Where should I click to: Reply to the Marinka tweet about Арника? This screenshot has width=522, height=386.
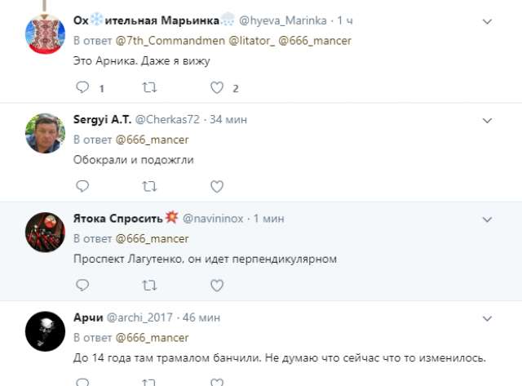click(82, 88)
